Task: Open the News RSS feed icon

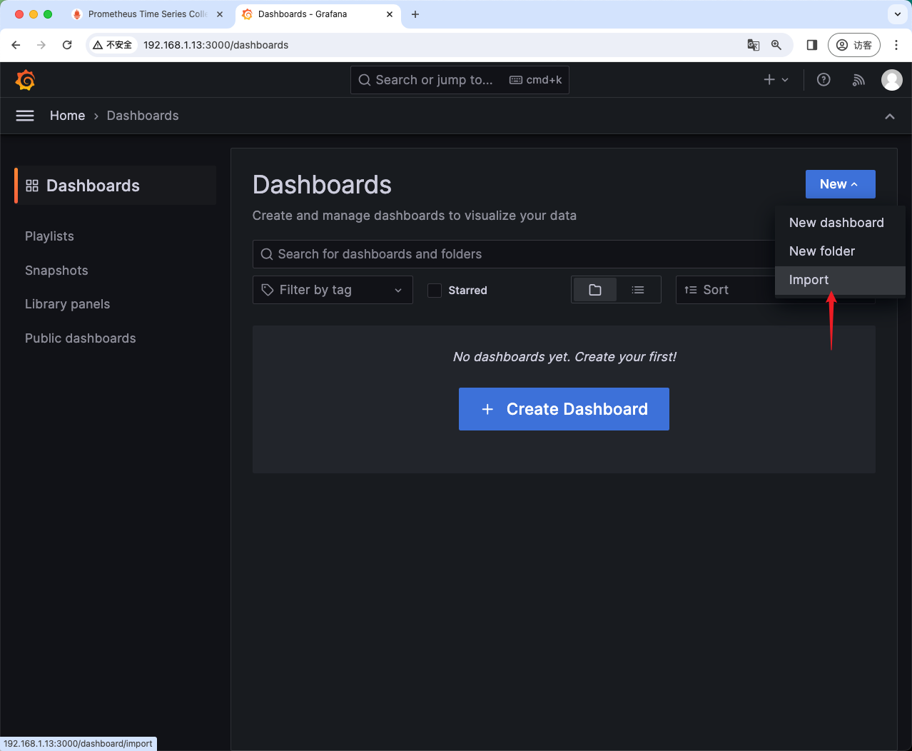Action: pos(858,80)
